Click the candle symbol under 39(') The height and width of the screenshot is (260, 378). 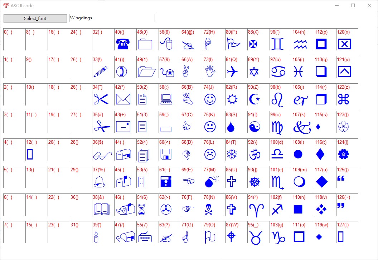(96, 237)
